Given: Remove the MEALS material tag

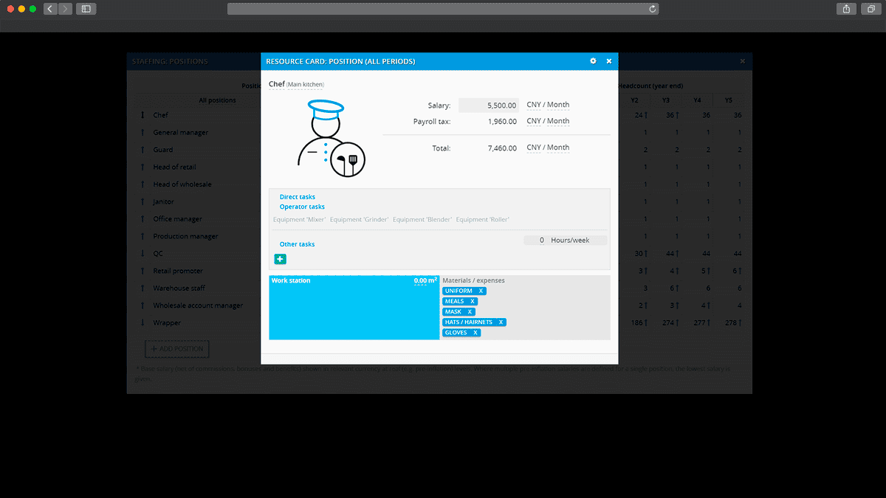Looking at the screenshot, I should (473, 302).
